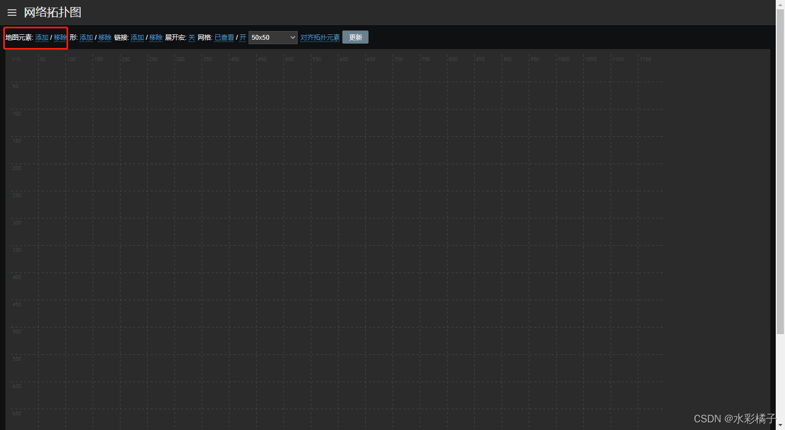Viewport: 785px width, 430px height.
Task: Click 移除 next to 地图元素
Action: 60,38
